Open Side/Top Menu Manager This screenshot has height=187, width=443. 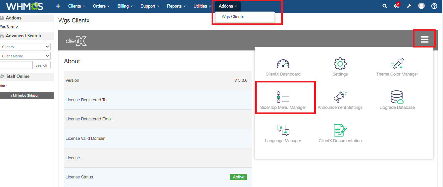click(x=283, y=98)
